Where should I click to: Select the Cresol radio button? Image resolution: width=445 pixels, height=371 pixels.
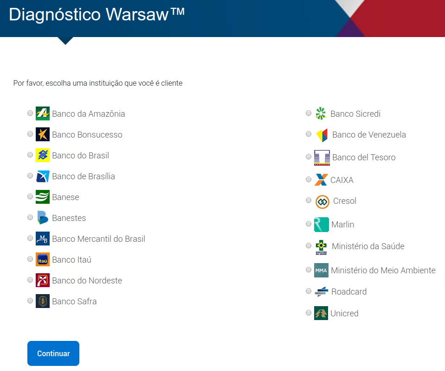tap(309, 200)
